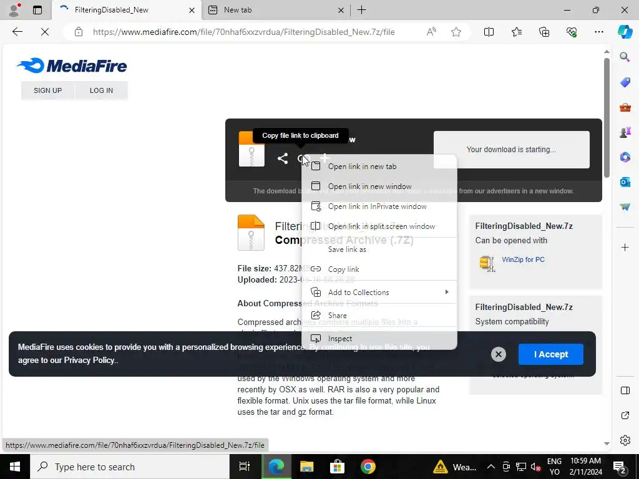
Task: Click the muted volume tray icon
Action: 535,467
